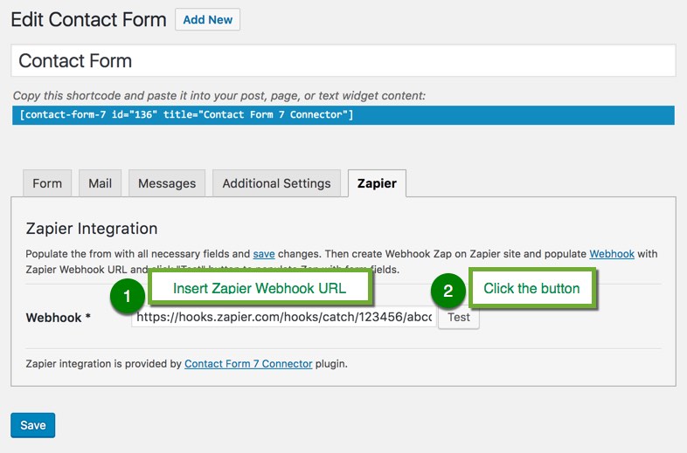The height and width of the screenshot is (453, 687).
Task: Click the Add New button
Action: 207,20
